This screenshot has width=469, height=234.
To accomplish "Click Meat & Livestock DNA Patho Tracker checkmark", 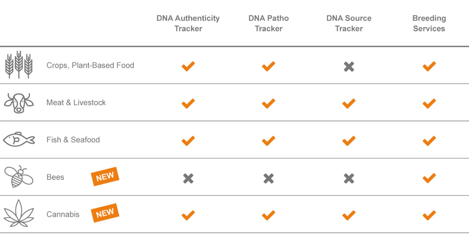I will [x=268, y=103].
